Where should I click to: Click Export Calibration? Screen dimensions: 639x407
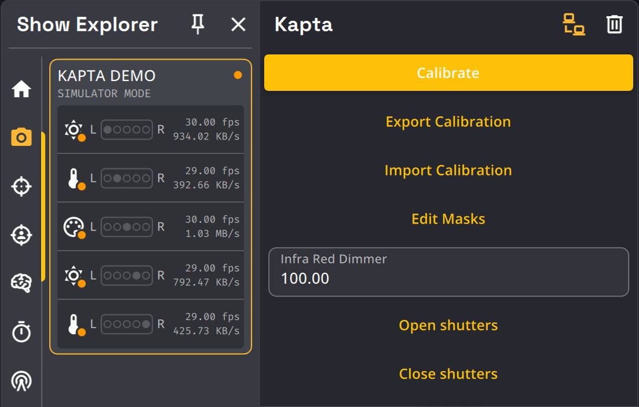pos(448,122)
